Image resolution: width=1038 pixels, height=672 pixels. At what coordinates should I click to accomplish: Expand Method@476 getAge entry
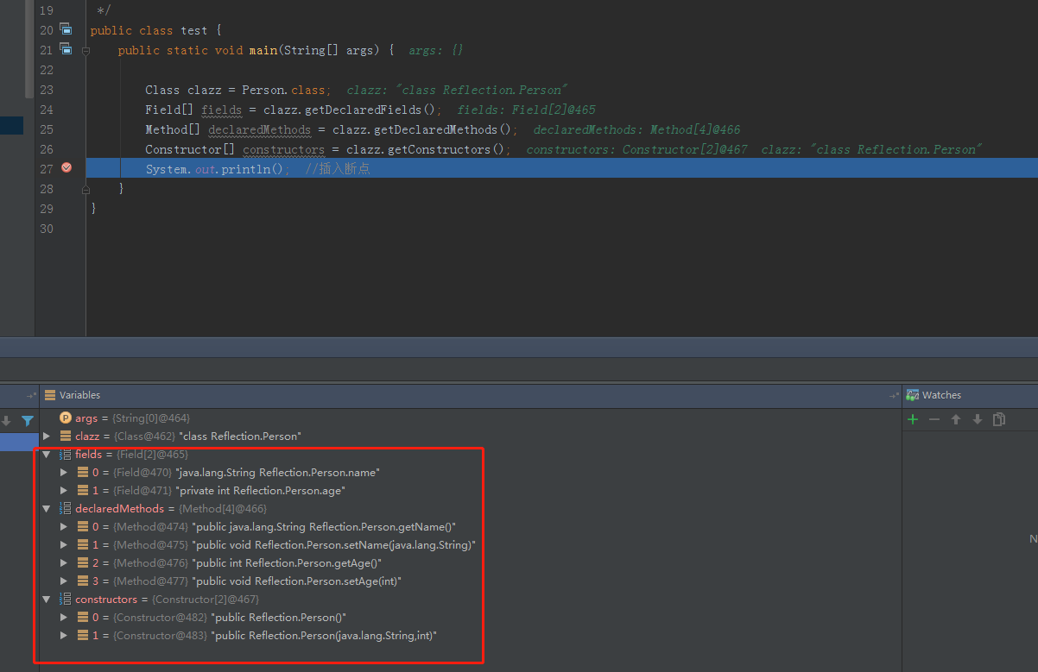[x=64, y=563]
